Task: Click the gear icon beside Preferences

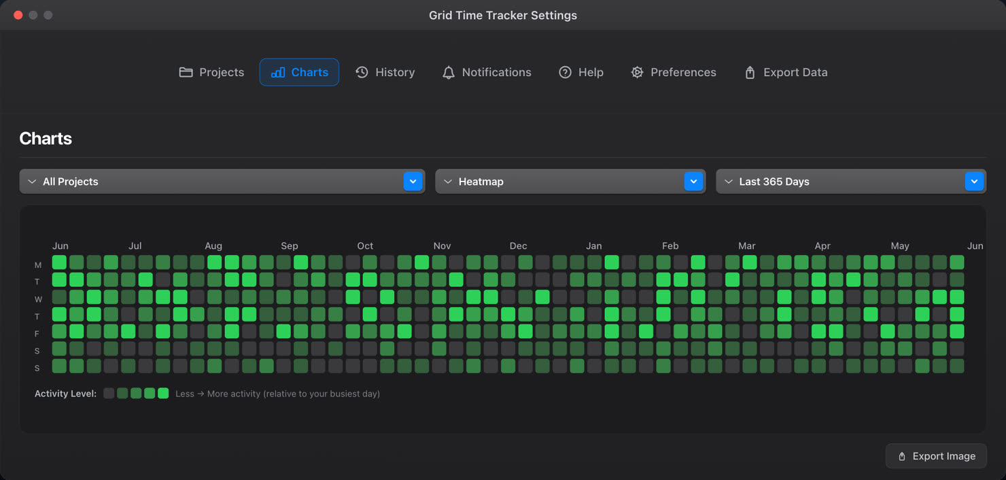Action: 637,72
